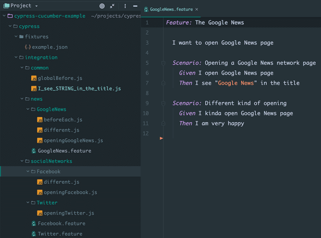This screenshot has width=321, height=238.
Task: Switch to the GoogleNews.feature editor tab
Action: [171, 9]
